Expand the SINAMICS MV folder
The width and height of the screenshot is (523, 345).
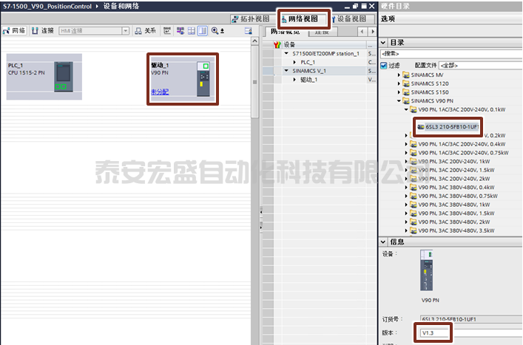[x=399, y=75]
